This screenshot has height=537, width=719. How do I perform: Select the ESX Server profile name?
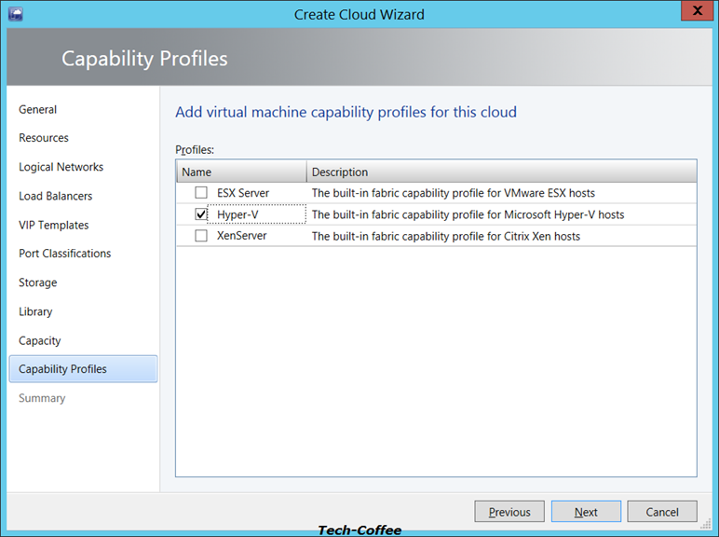click(243, 193)
